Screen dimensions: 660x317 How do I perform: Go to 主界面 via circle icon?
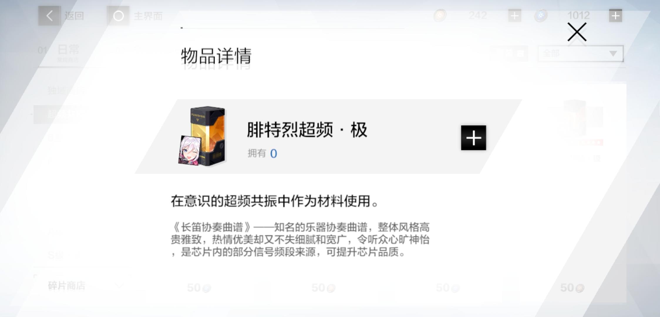pyautogui.click(x=118, y=16)
